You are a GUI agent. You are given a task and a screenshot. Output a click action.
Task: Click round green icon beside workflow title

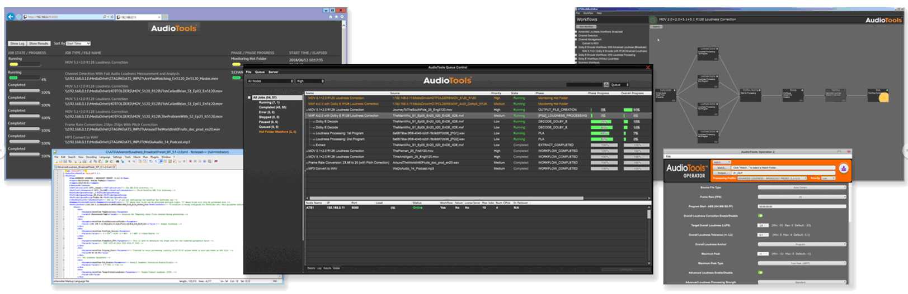tap(653, 20)
